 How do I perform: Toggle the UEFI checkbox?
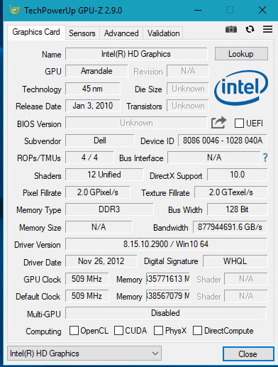coord(239,124)
